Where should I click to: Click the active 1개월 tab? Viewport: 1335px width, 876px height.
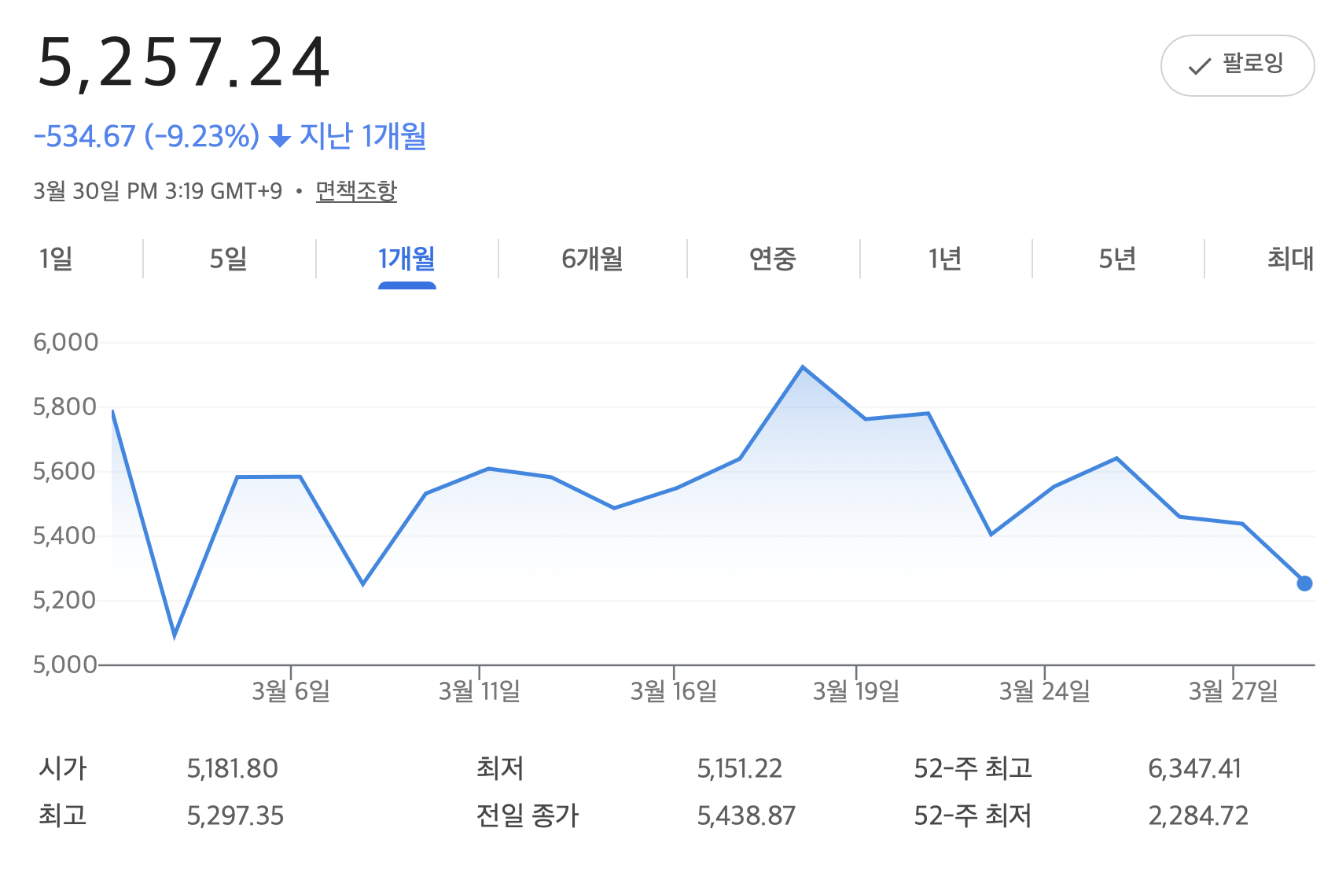pos(406,258)
